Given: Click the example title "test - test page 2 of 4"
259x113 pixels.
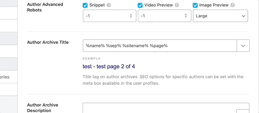Looking at the screenshot, I should click(109, 66).
